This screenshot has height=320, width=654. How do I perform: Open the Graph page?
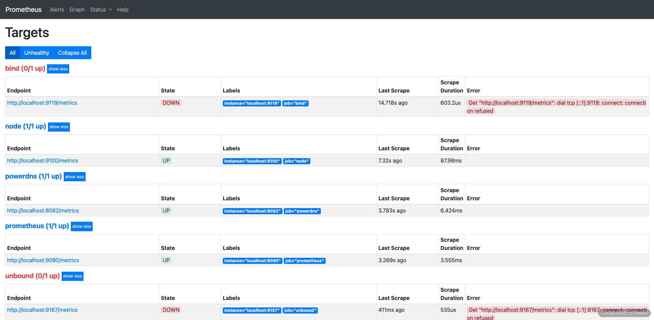(77, 10)
